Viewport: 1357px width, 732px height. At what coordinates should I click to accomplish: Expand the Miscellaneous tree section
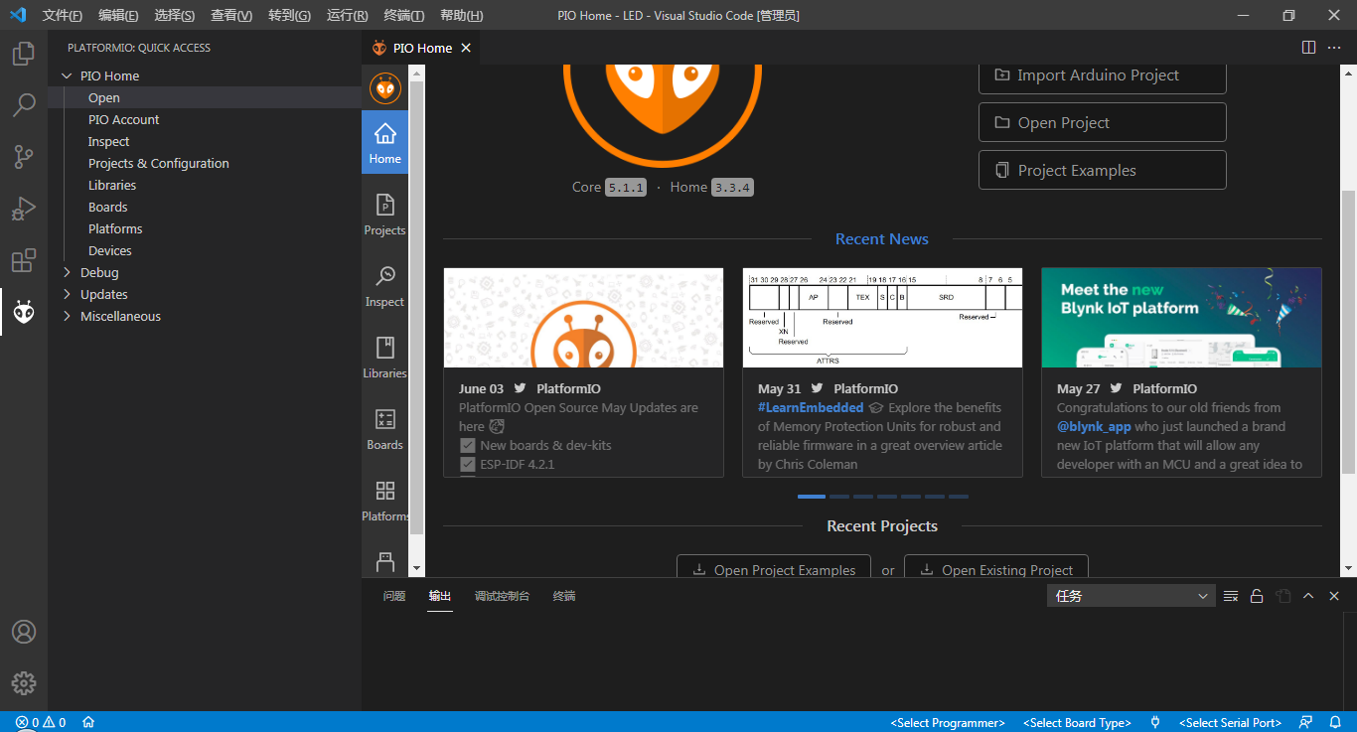[67, 316]
